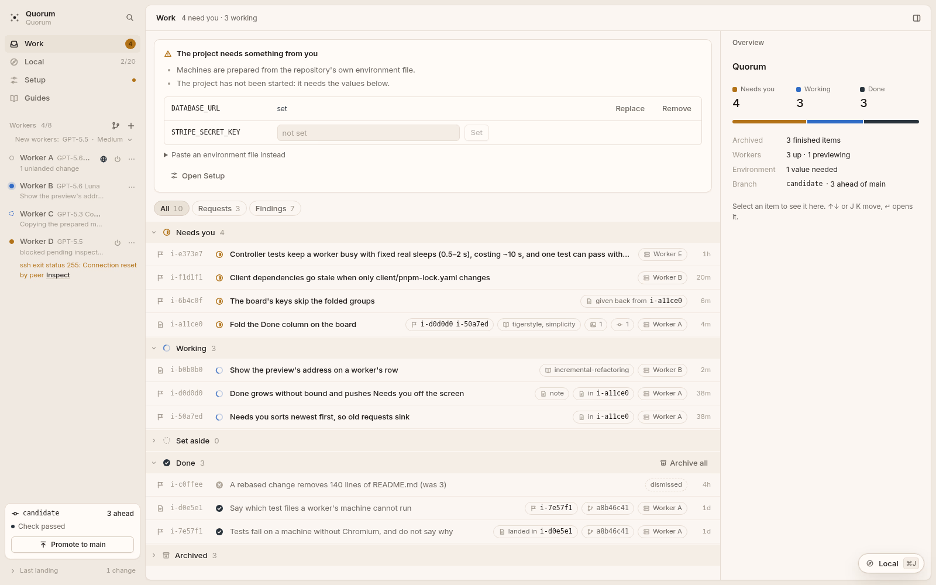This screenshot has height=585, width=936.
Task: Click the dark Done progress segment
Action: click(892, 122)
